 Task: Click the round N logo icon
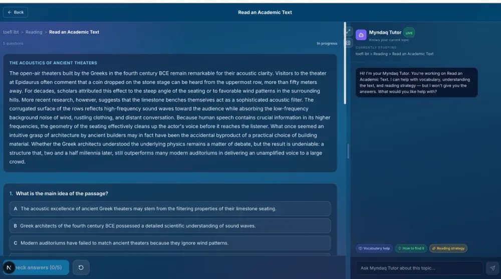point(9,267)
